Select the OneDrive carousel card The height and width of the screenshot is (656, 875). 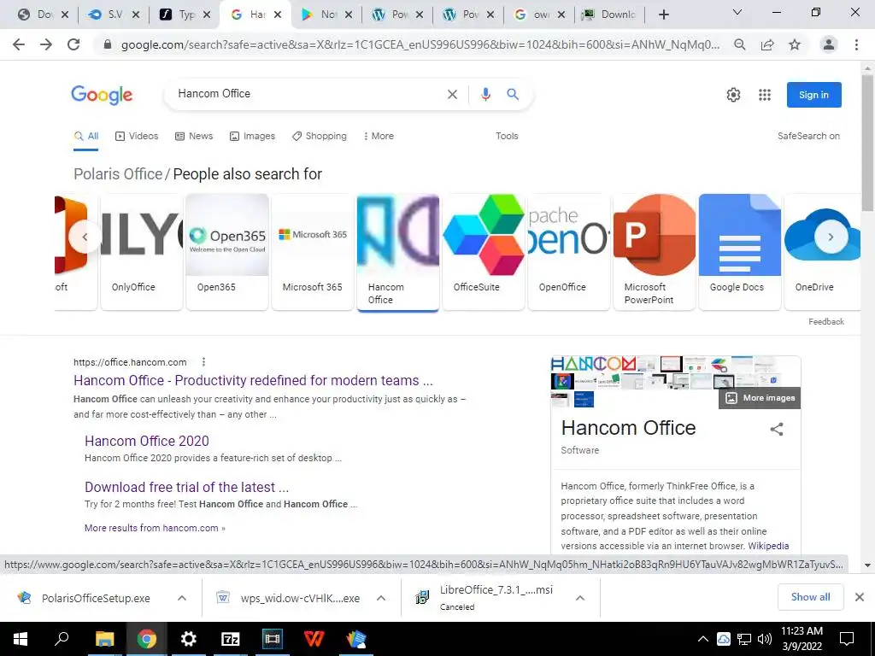(822, 251)
